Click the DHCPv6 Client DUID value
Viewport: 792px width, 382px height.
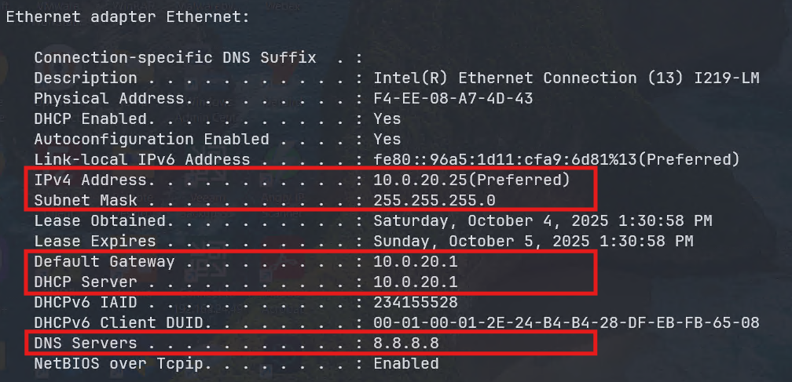pyautogui.click(x=566, y=322)
